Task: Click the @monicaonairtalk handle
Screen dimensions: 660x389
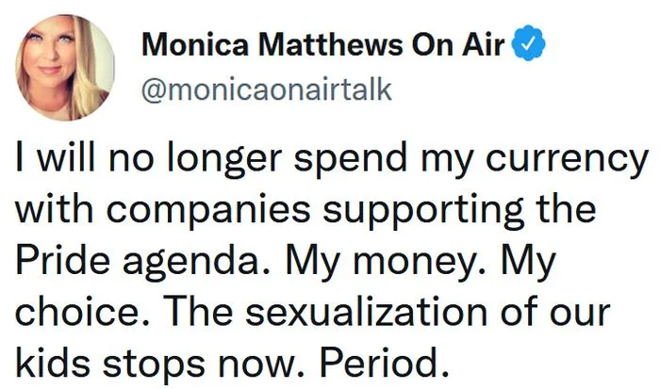Action: point(266,91)
